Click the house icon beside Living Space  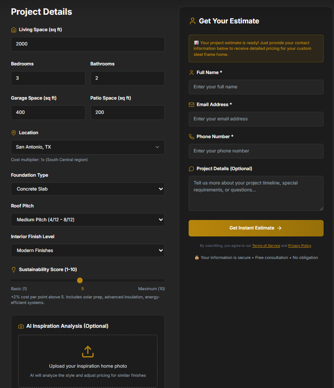point(13,30)
